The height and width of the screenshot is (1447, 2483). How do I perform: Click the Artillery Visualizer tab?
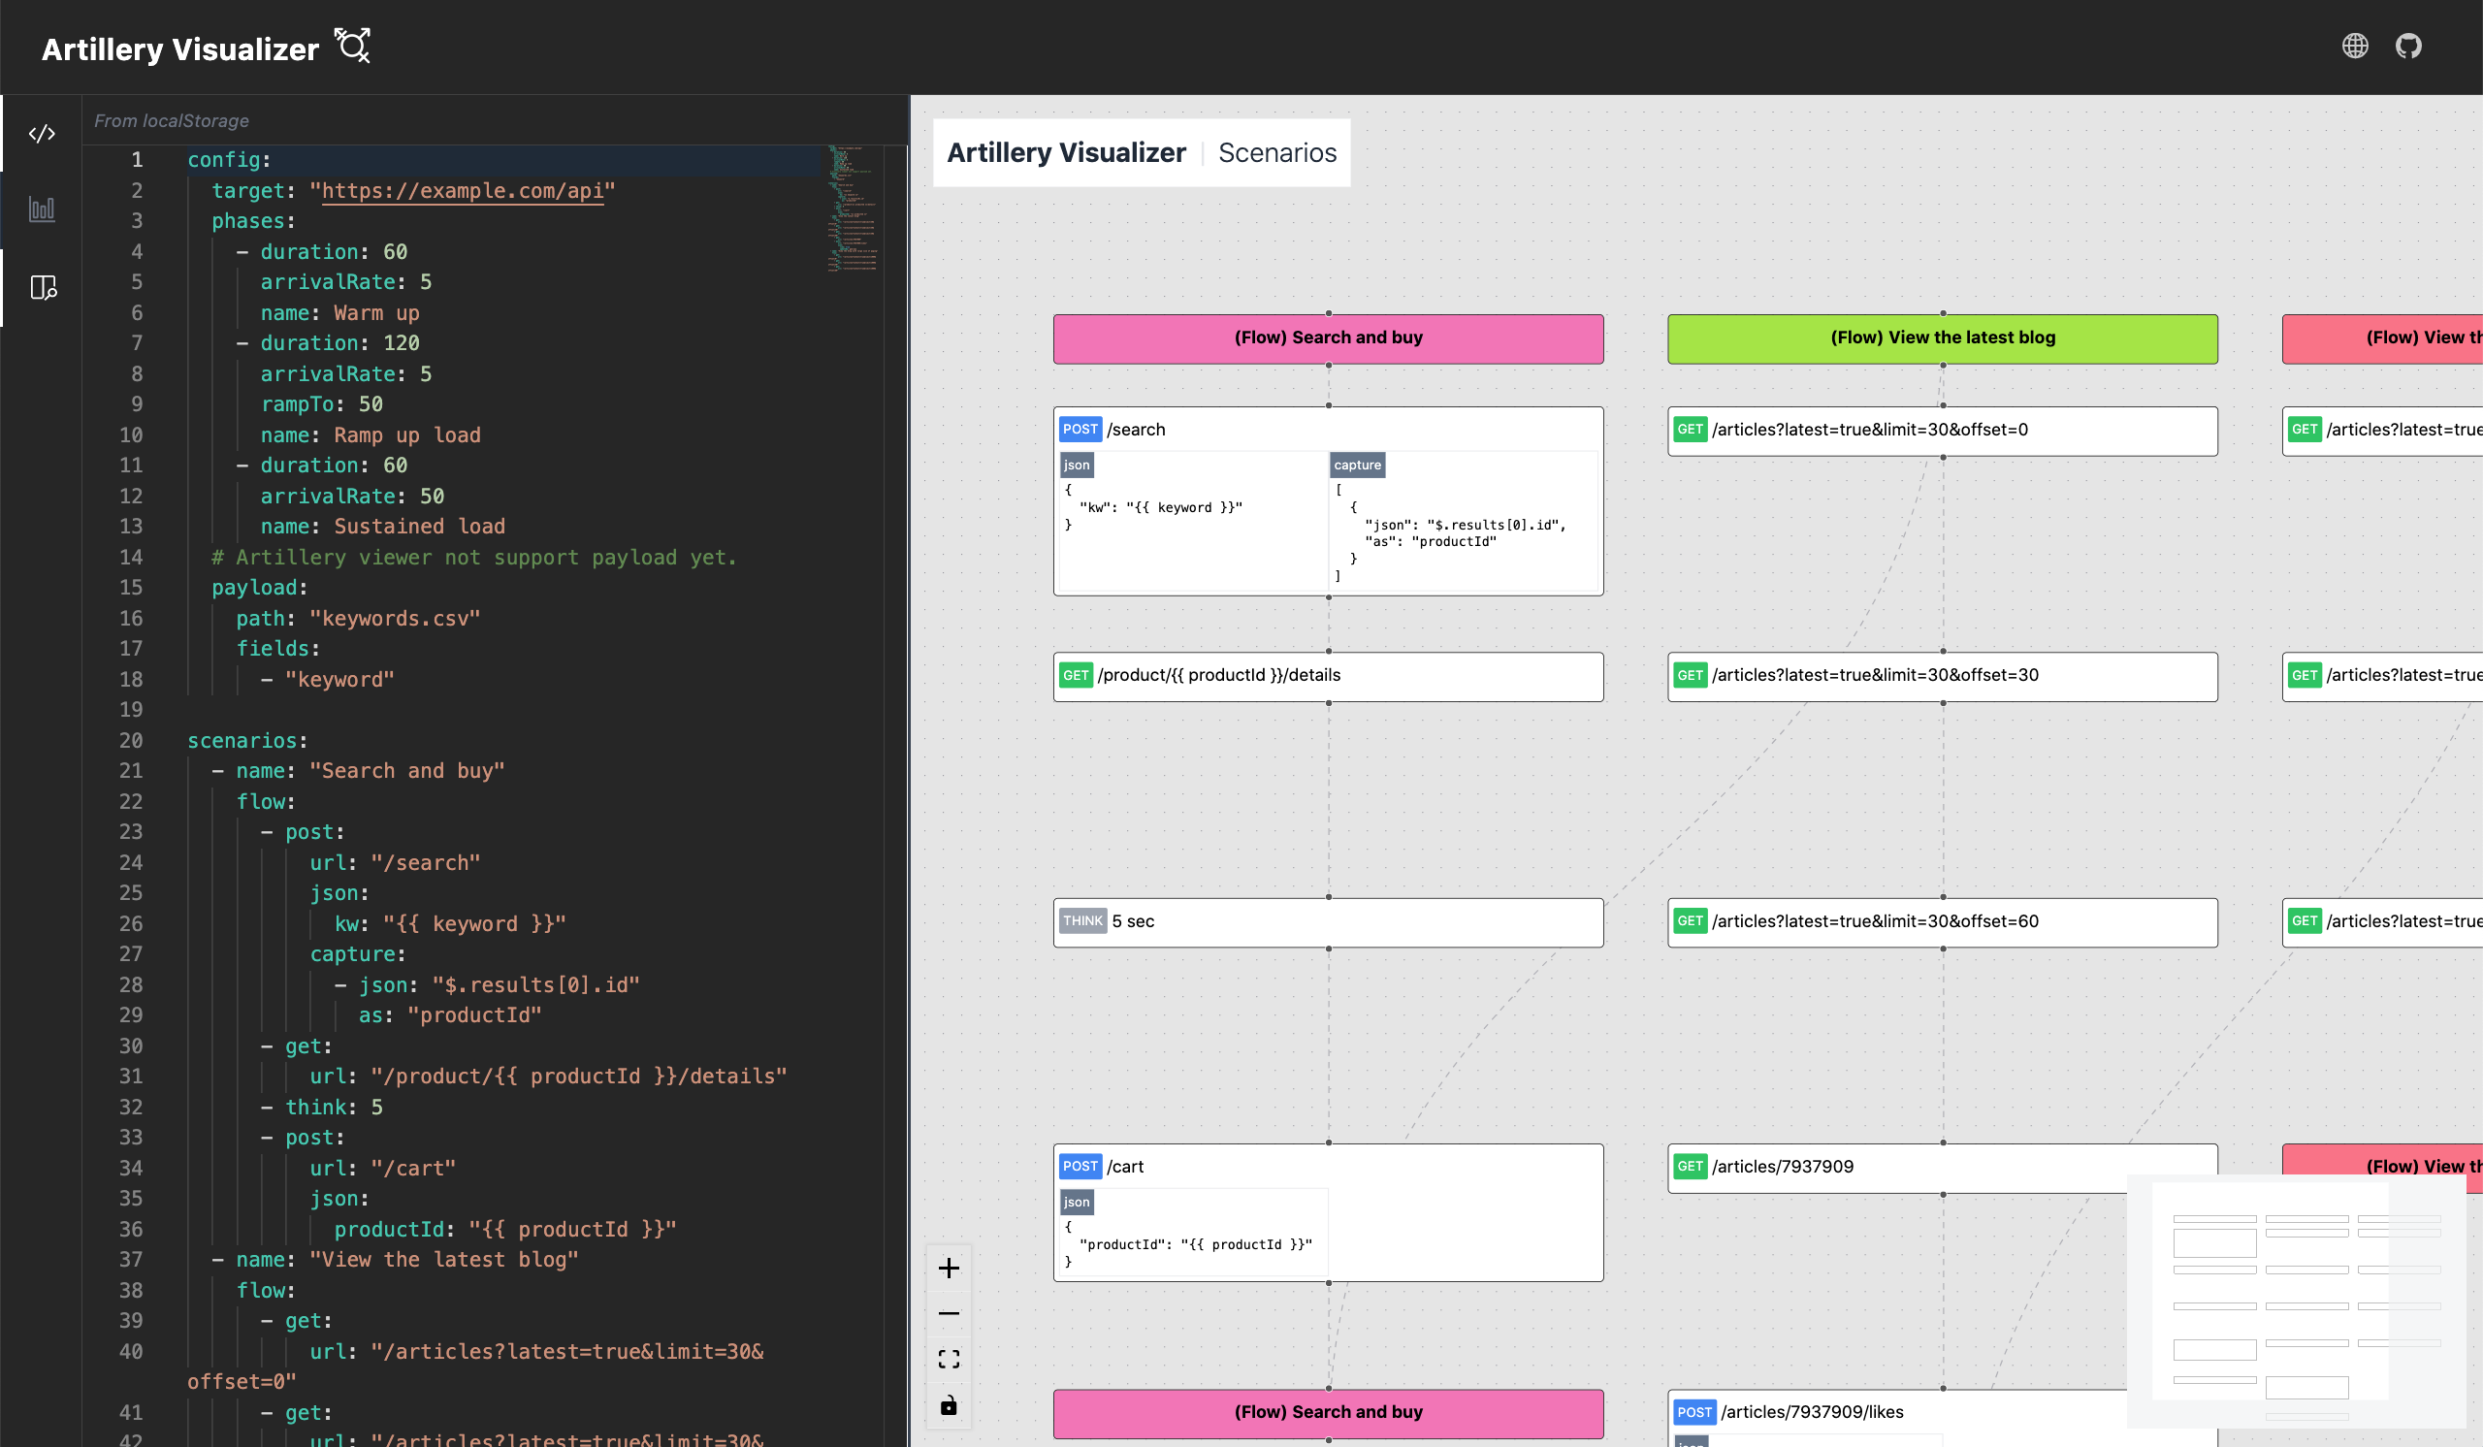tap(1064, 153)
